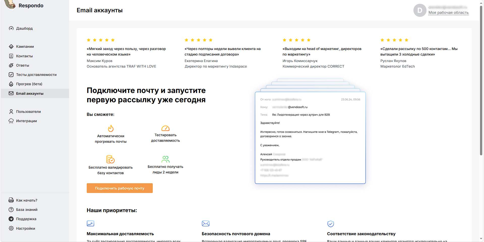The height and width of the screenshot is (242, 484).
Task: Select Как начать? in the sidebar
Action: [x=26, y=200]
